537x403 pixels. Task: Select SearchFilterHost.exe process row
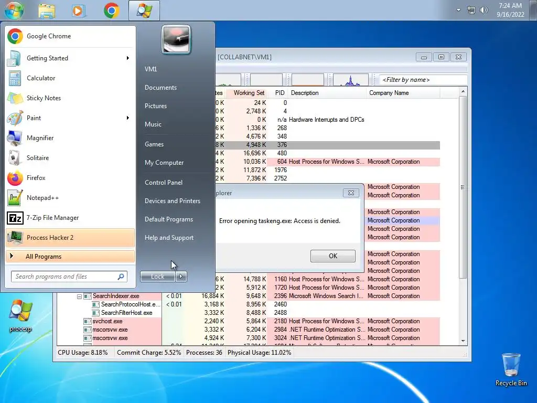[248, 313]
